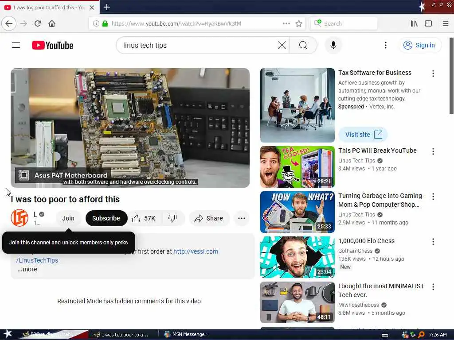Open Linus Tech Tips channel avatar
This screenshot has height=340, width=454.
[20, 218]
